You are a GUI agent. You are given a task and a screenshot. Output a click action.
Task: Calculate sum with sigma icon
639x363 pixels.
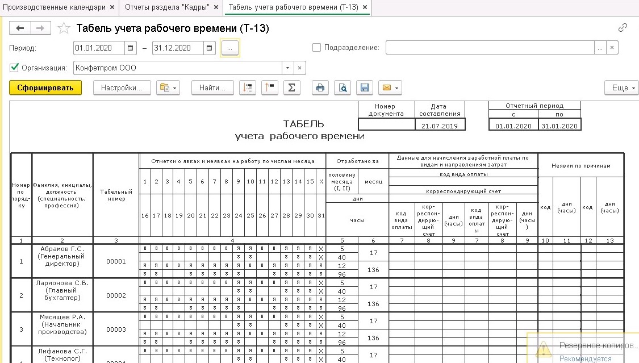[x=292, y=87]
